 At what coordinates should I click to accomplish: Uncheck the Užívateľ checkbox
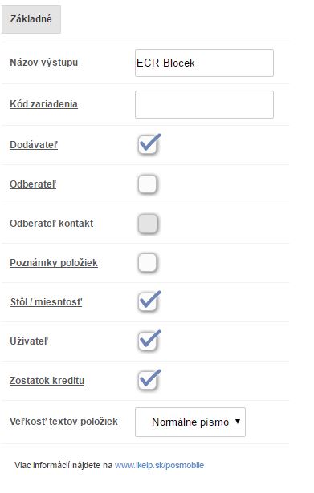pyautogui.click(x=148, y=341)
